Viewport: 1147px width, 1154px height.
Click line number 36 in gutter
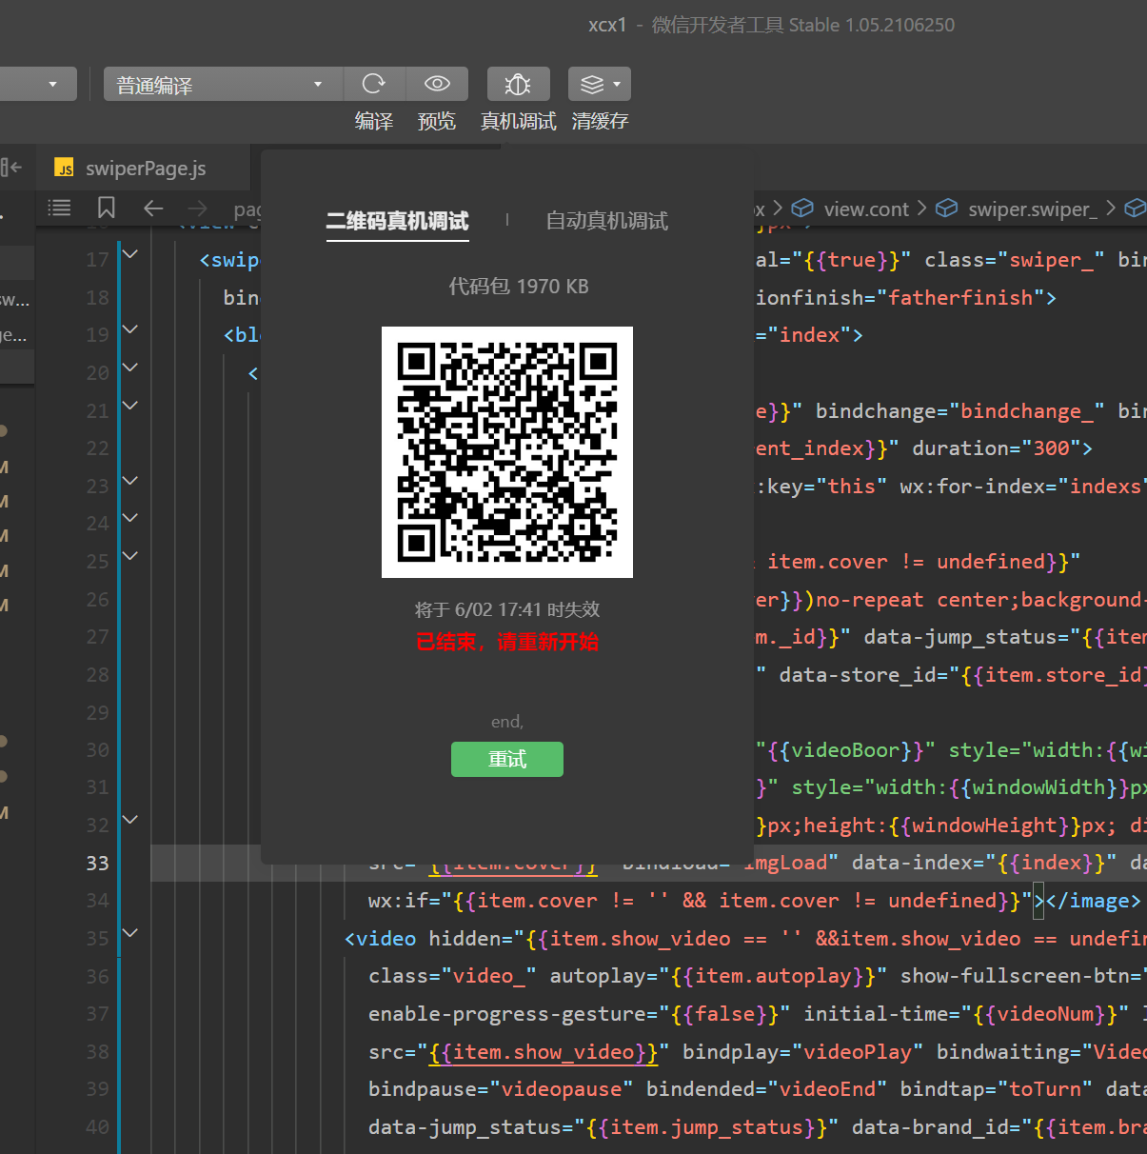[x=98, y=976]
